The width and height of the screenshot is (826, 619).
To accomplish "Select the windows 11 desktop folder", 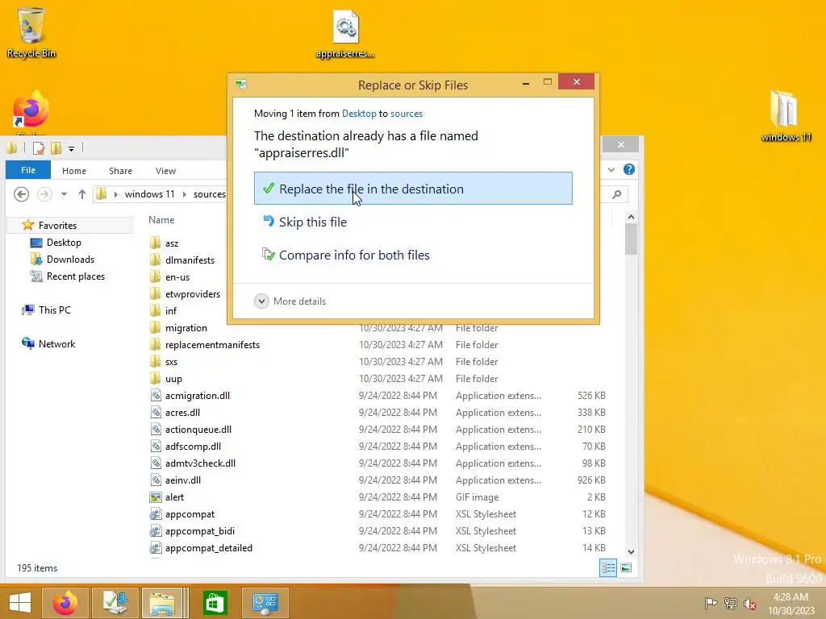I will pos(786,116).
